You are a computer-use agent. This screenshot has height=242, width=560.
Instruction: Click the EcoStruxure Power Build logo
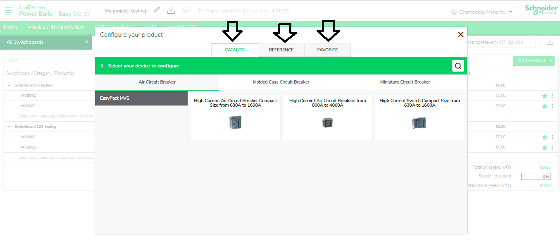[54, 11]
